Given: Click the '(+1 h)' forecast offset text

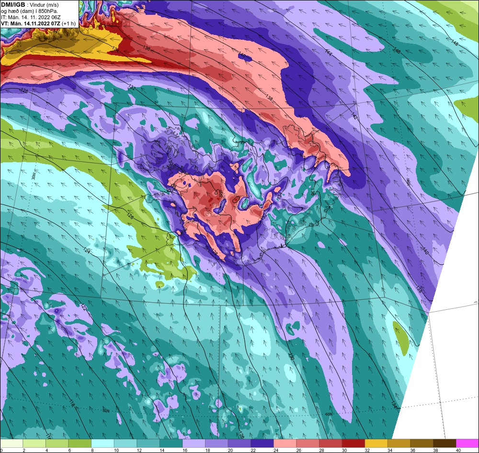Looking at the screenshot, I should pos(68,23).
